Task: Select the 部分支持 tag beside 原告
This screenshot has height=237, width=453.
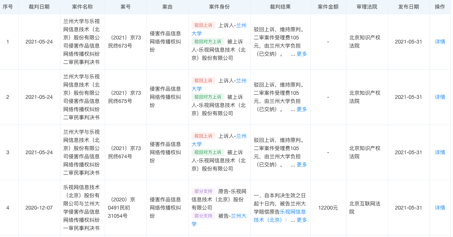Action: coord(204,191)
